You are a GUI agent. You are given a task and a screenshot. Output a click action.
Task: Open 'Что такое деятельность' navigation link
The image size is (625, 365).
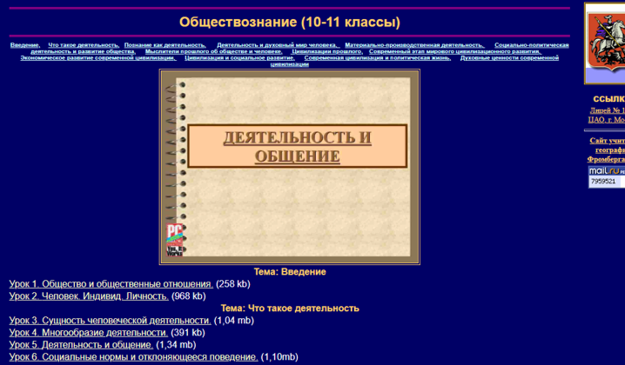coord(83,44)
